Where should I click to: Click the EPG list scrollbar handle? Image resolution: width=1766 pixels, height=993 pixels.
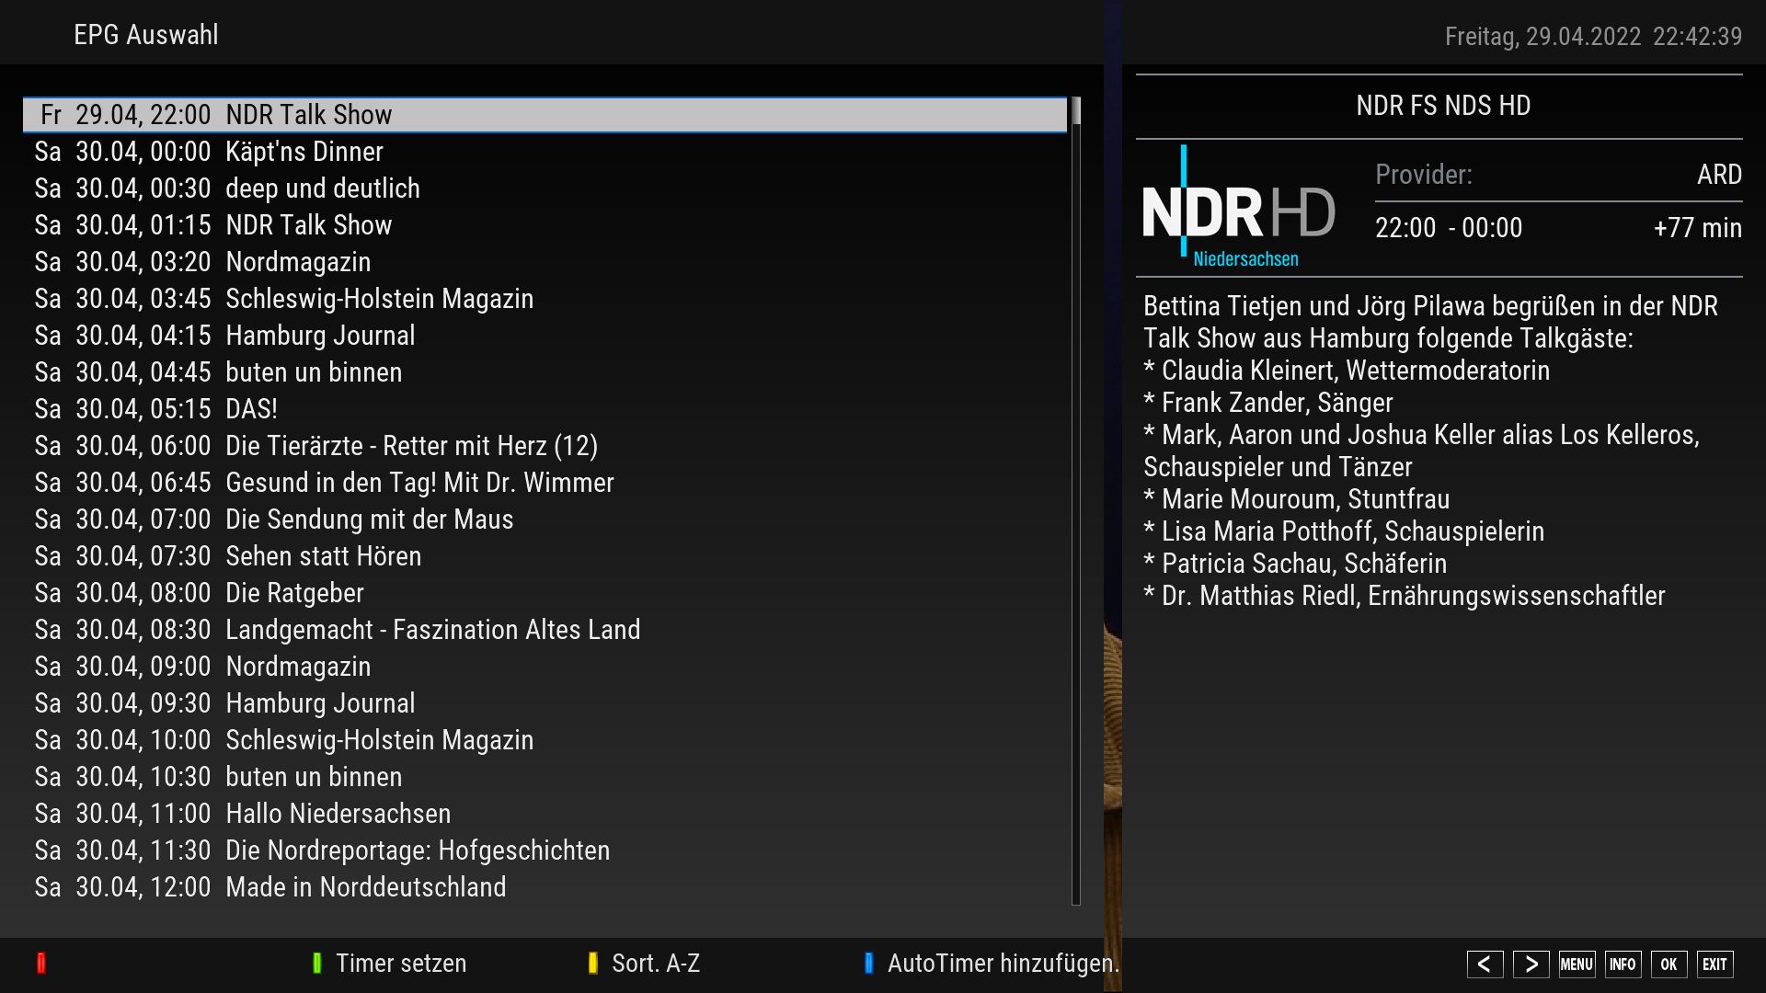pos(1075,111)
